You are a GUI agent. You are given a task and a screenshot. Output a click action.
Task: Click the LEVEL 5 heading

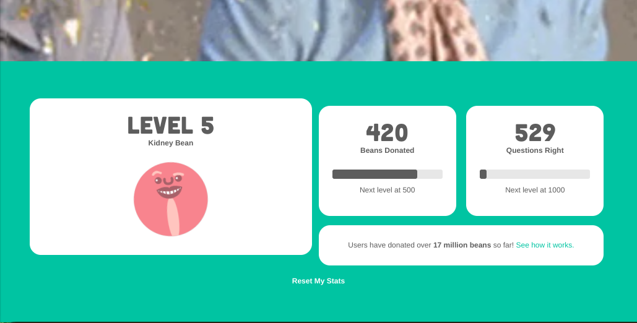pos(171,126)
